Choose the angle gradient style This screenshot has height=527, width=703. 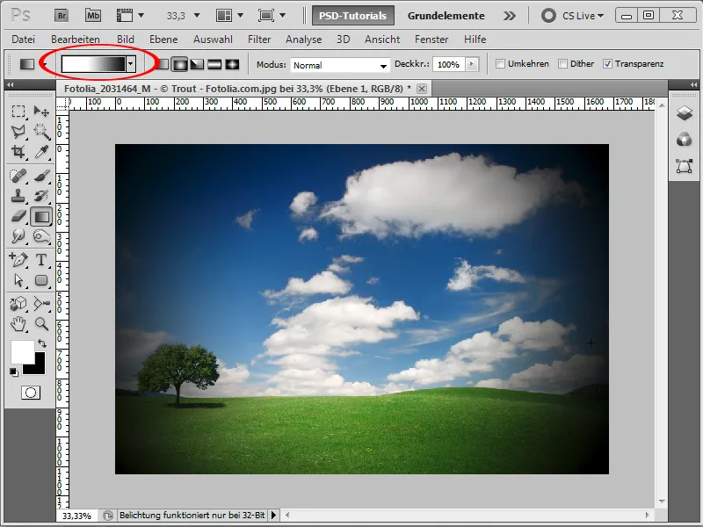click(x=197, y=64)
